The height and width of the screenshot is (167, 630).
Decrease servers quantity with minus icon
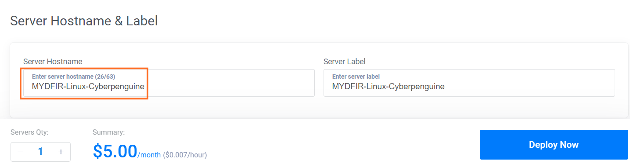[21, 152]
